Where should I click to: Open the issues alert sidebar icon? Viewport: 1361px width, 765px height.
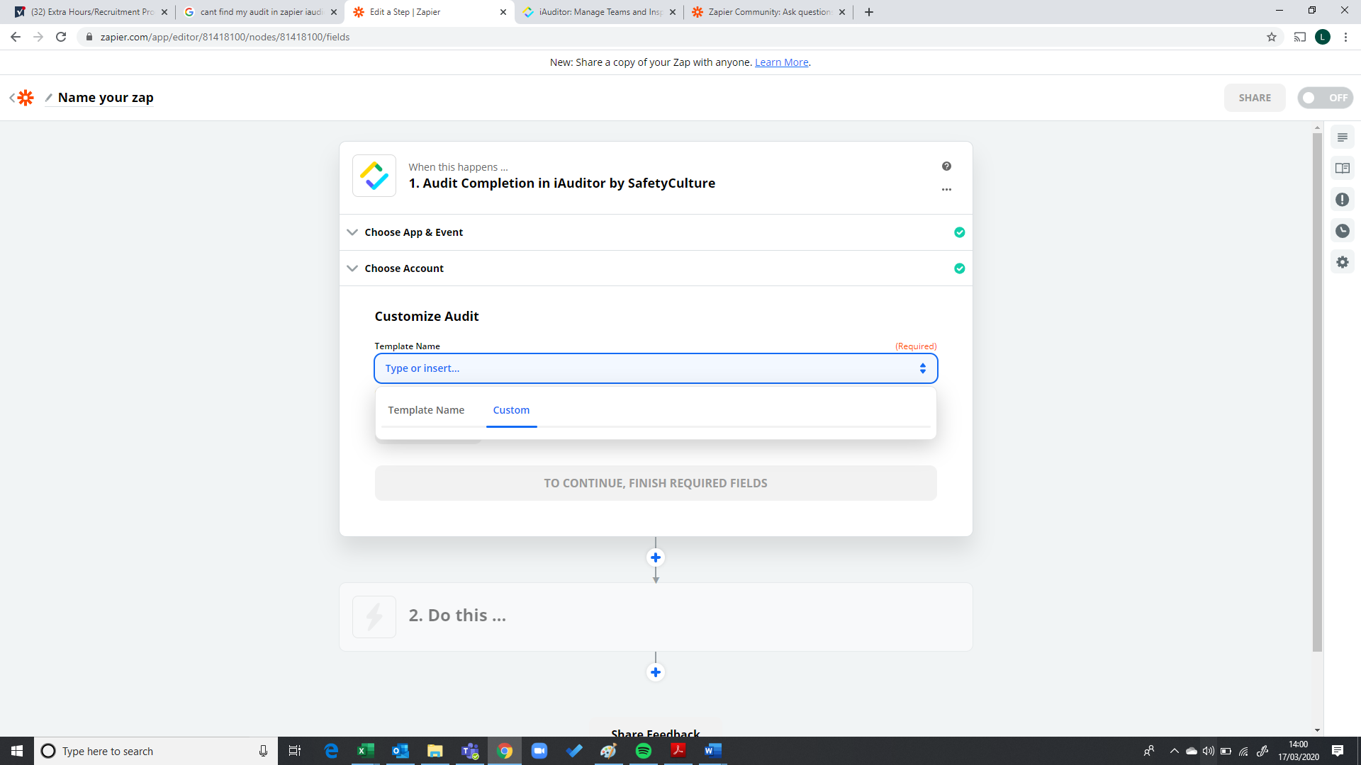click(x=1343, y=200)
